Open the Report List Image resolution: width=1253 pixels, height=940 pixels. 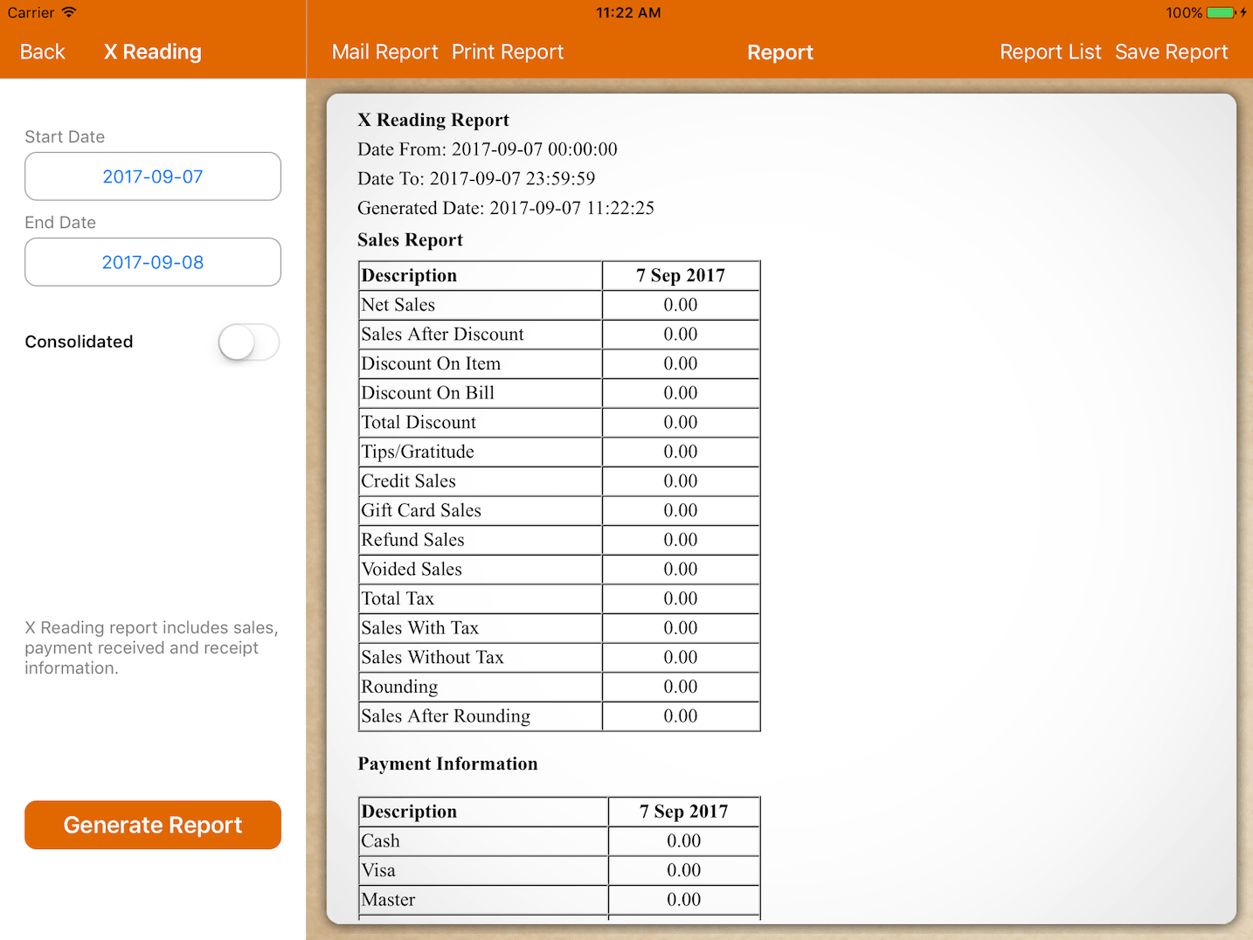coord(1050,52)
